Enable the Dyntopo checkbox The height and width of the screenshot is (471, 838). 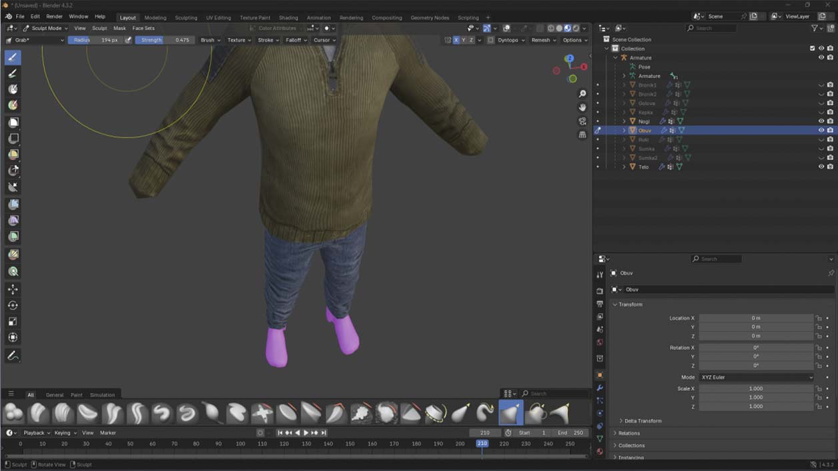click(x=490, y=40)
